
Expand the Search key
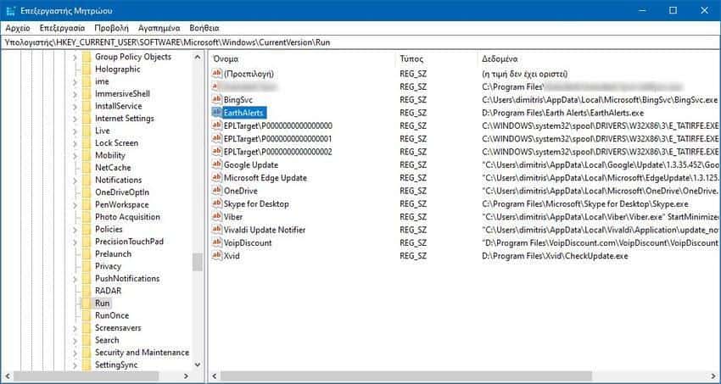point(75,341)
